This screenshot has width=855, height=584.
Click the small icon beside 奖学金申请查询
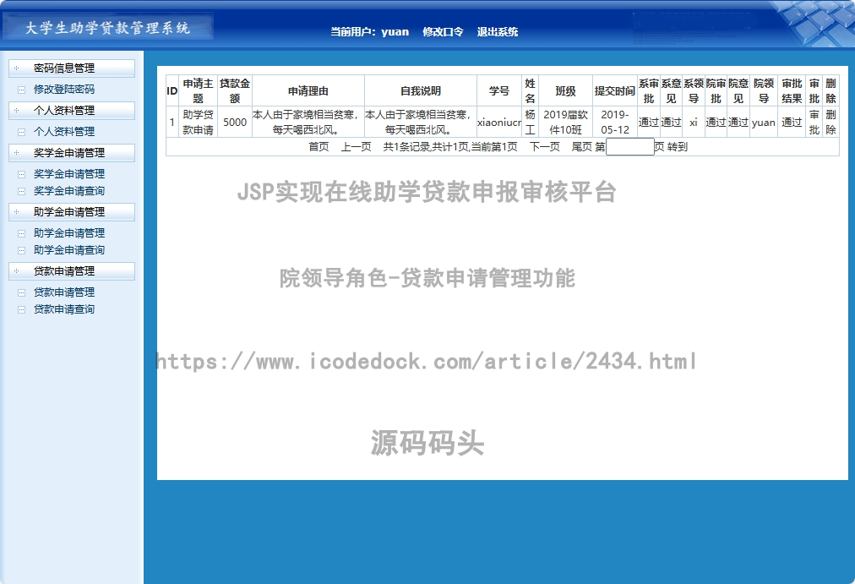pos(21,191)
